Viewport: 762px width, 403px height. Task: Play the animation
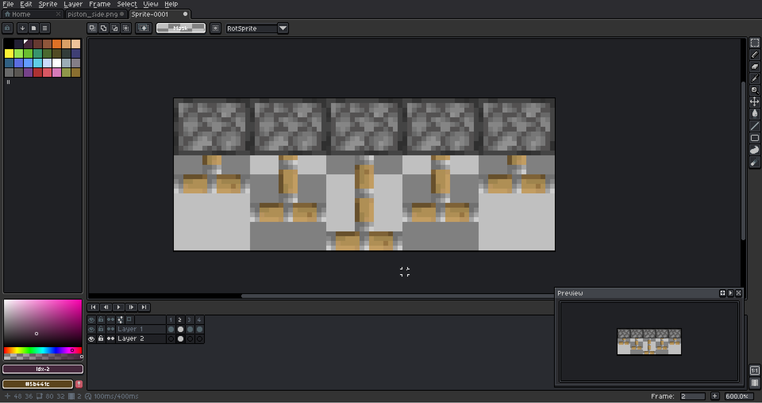(119, 307)
